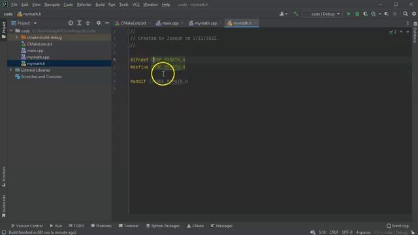Go to next highlighted problem arrow

408,32
